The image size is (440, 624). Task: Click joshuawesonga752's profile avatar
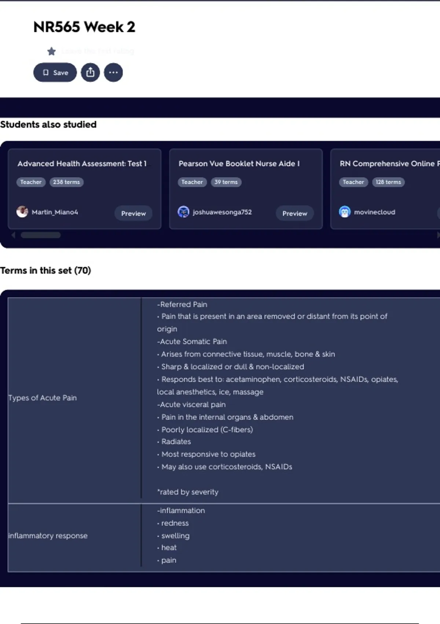[x=183, y=212]
